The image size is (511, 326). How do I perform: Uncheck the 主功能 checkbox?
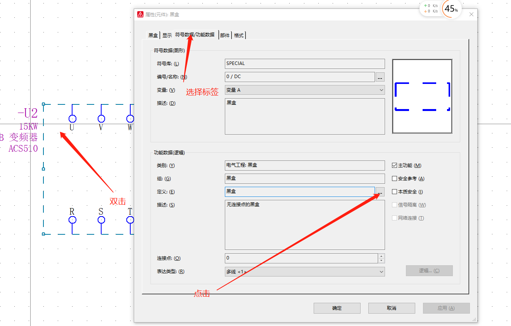pyautogui.click(x=395, y=166)
